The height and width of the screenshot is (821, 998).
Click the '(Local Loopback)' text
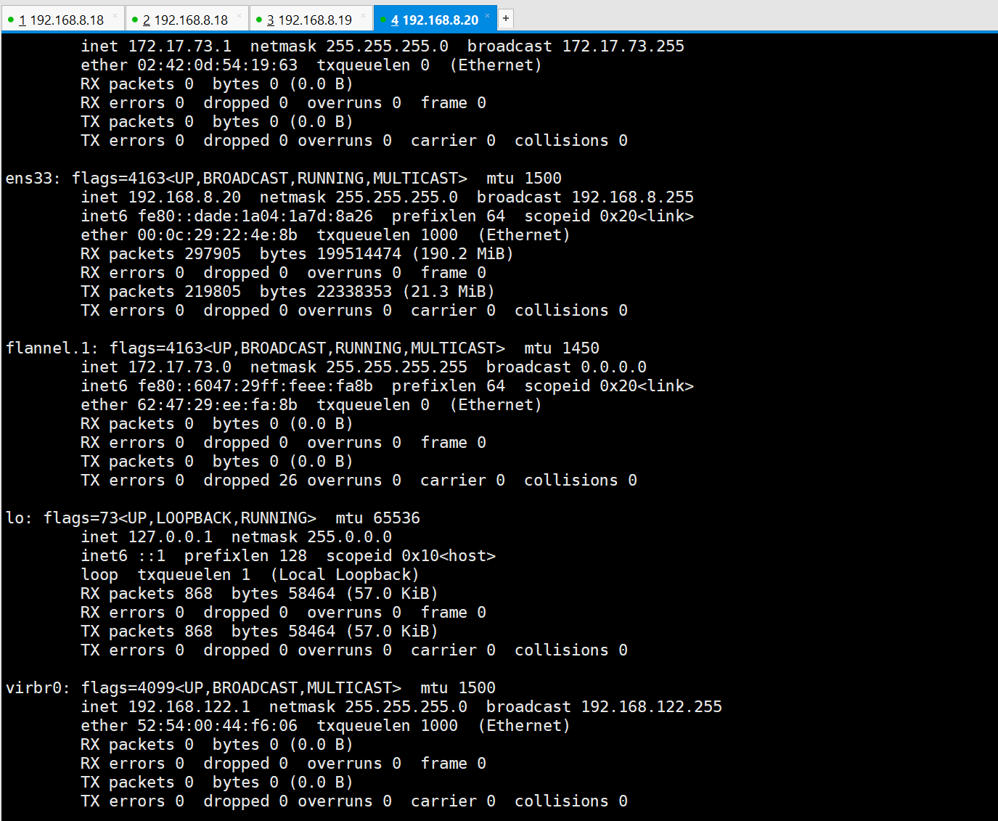(x=345, y=575)
